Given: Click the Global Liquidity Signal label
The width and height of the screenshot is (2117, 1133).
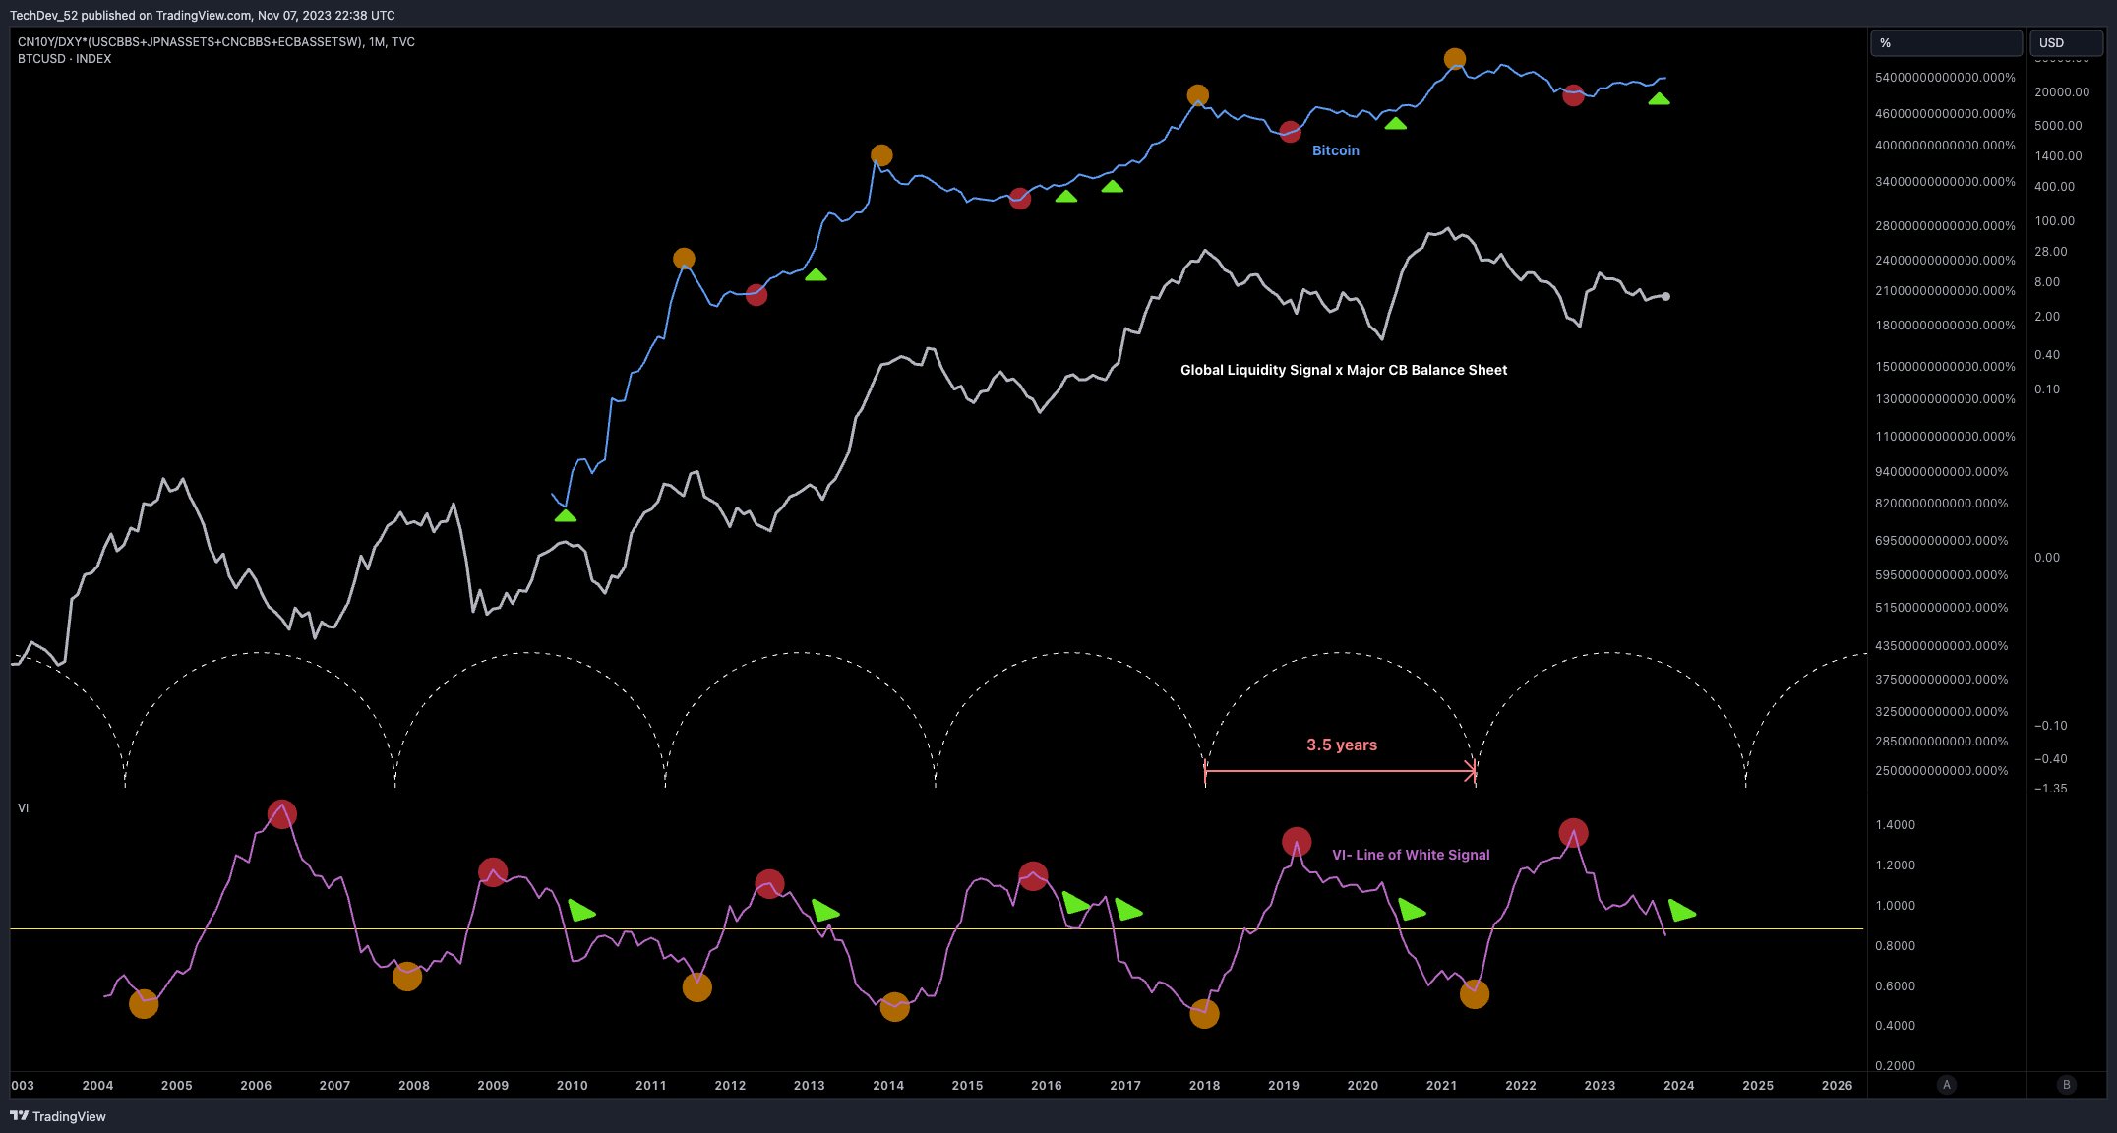Looking at the screenshot, I should 1344,370.
